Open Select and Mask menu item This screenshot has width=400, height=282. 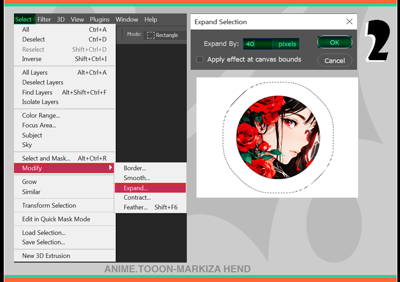click(x=64, y=158)
